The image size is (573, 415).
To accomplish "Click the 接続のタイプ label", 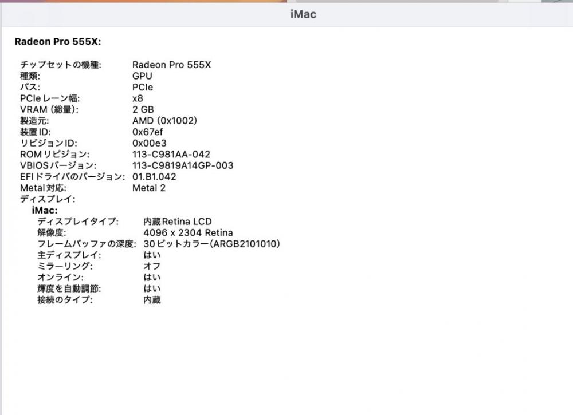I will pyautogui.click(x=65, y=300).
